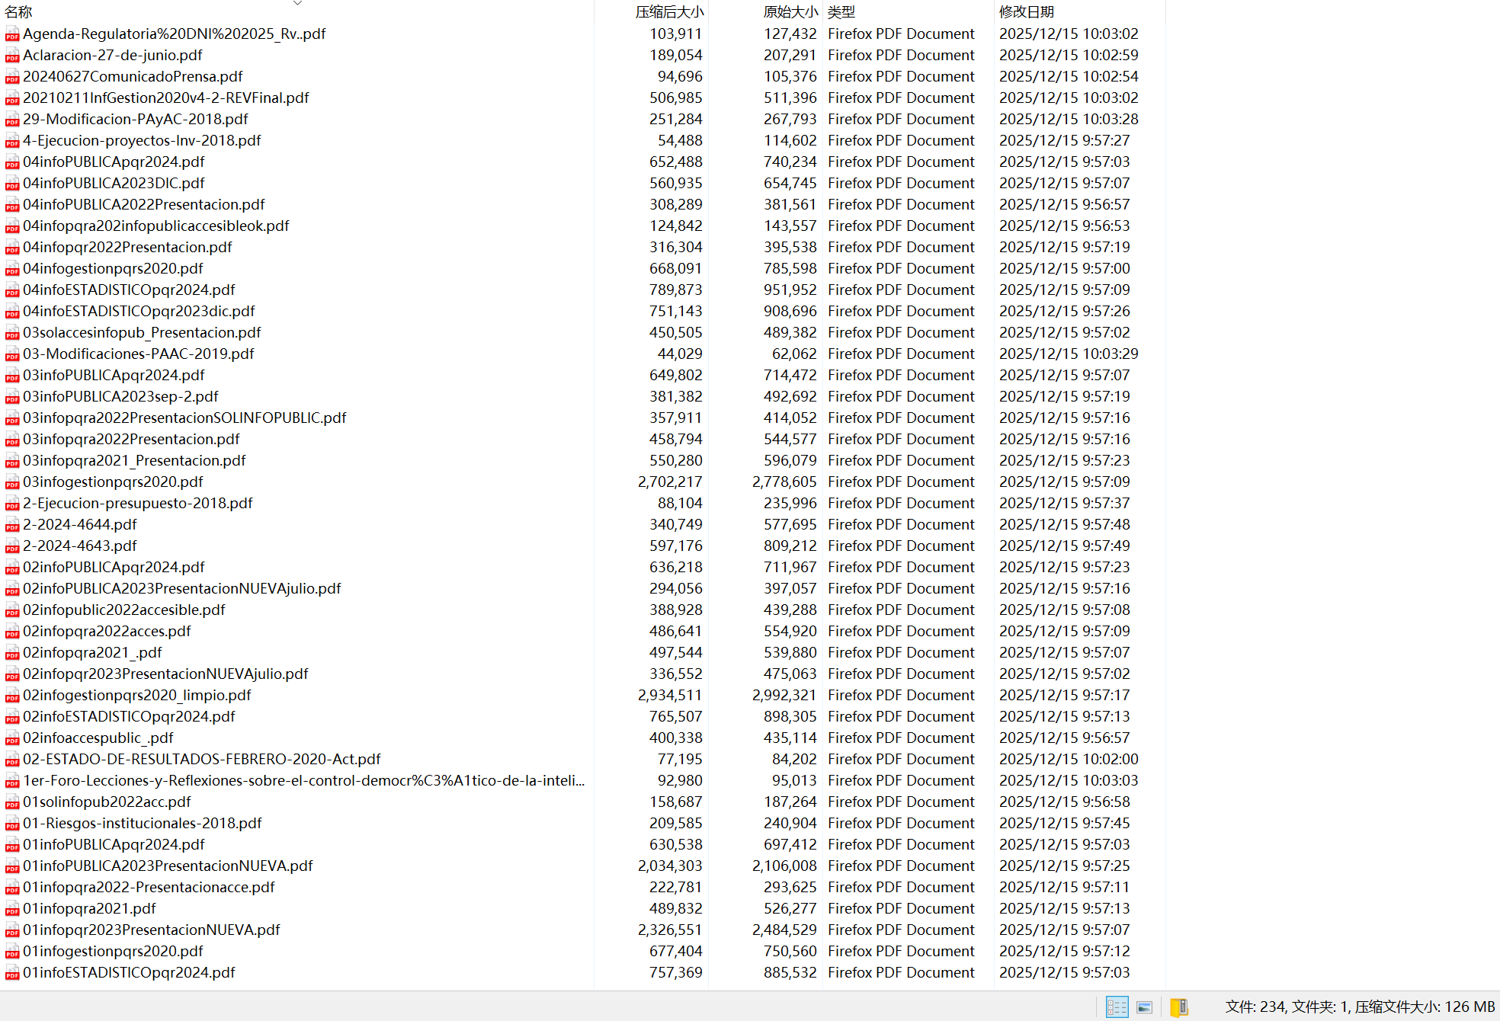Select 1er-Foro-Lecciones-y-Reflexiones file entry
This screenshot has width=1500, height=1021.
[303, 781]
